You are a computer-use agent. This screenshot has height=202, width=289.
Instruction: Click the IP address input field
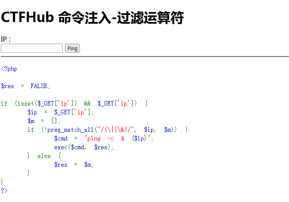32,48
